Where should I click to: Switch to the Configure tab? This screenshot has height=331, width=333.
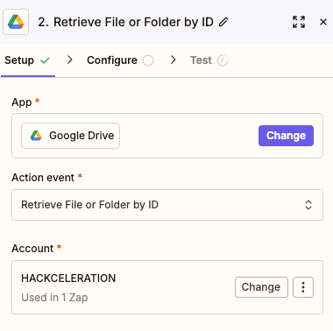[x=120, y=60]
